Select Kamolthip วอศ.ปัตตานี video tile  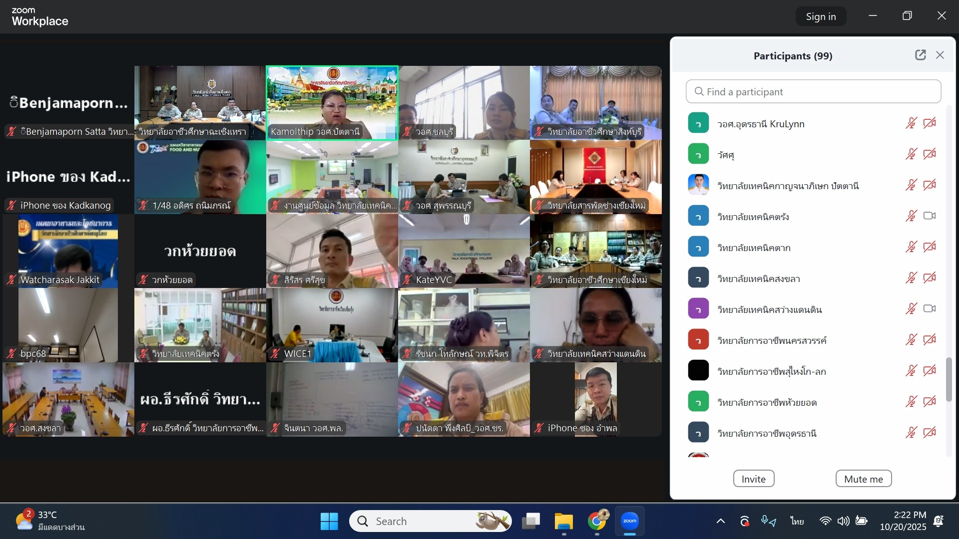click(x=332, y=102)
